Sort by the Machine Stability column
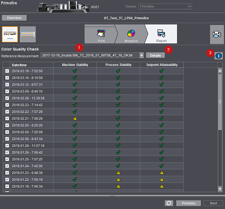 coord(75,65)
